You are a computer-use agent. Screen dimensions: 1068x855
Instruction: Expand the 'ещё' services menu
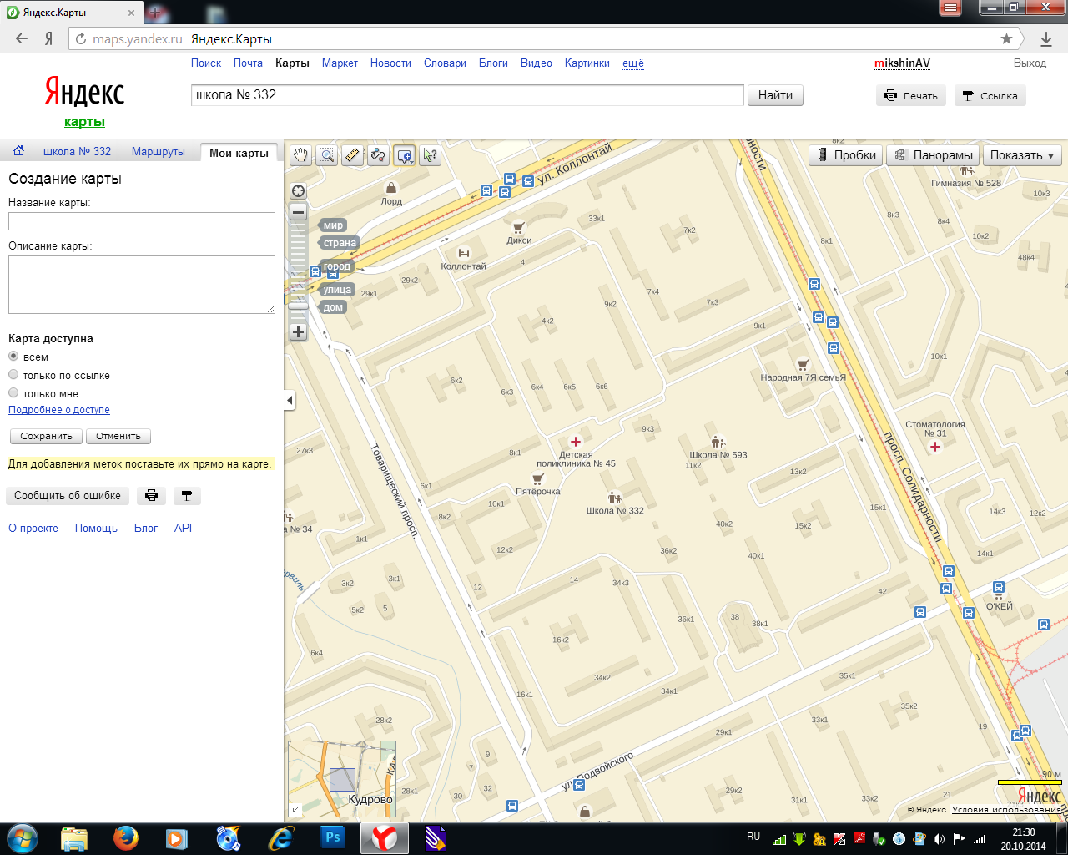click(x=633, y=63)
